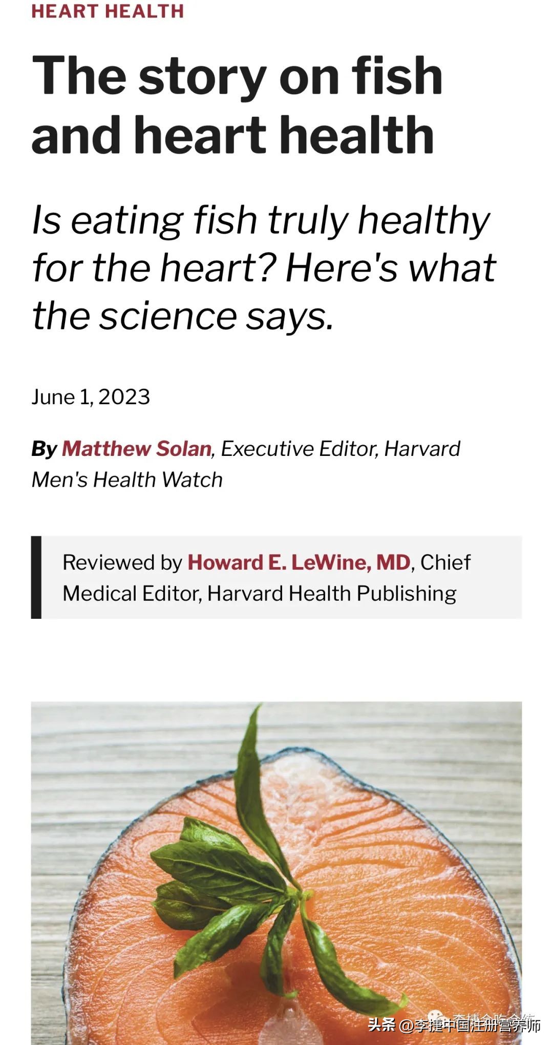The height and width of the screenshot is (1045, 553).
Task: Open author Matthew Solan's profile link
Action: point(137,449)
